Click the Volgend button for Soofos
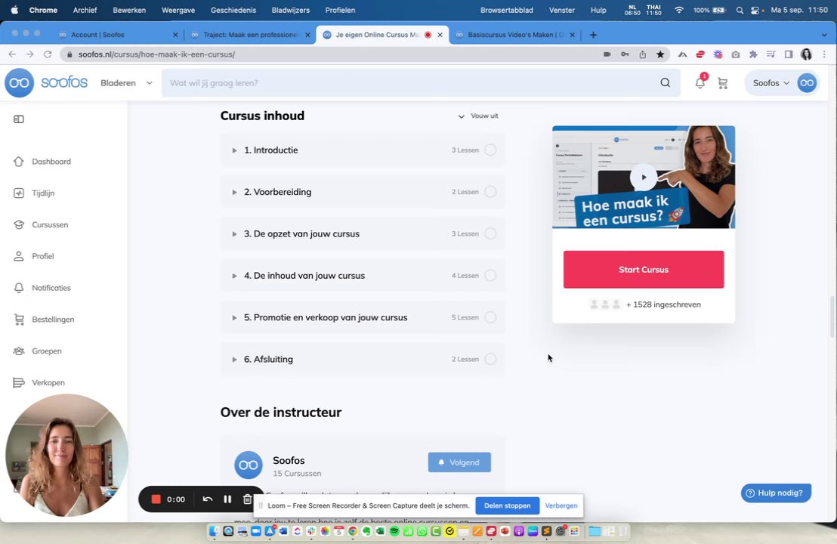 coord(459,462)
